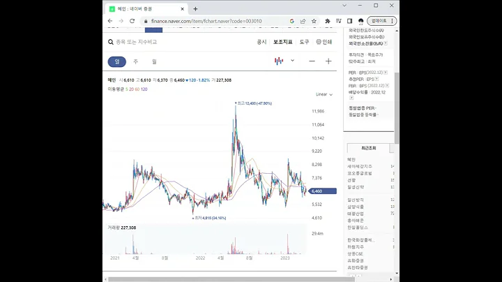Expand the chart type dropdown arrow
Viewport: 502px width, 282px height.
point(292,61)
